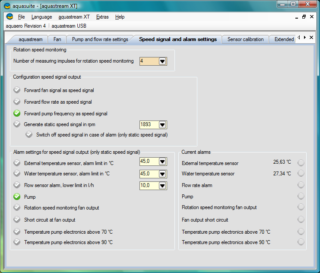The height and width of the screenshot is (273, 320).
Task: Expand the measuring impulses dropdown arrow
Action: pyautogui.click(x=162, y=61)
